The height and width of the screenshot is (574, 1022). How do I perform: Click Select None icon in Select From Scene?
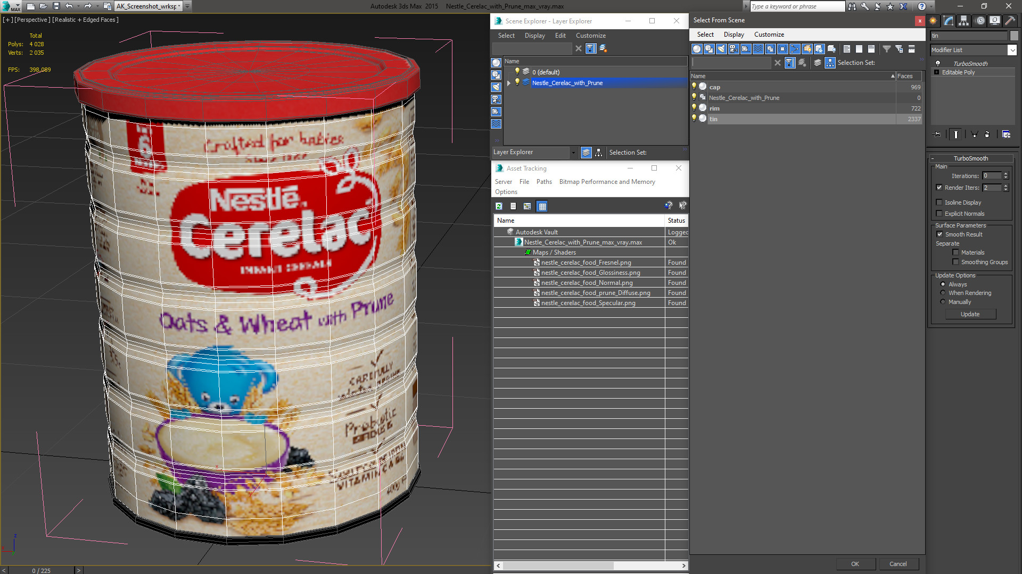[859, 49]
